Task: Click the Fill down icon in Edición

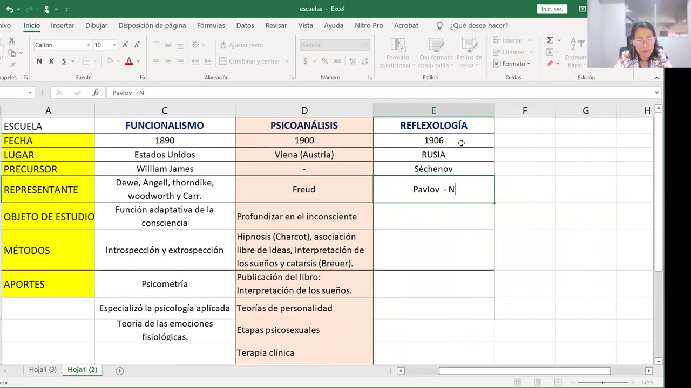Action: tap(550, 52)
